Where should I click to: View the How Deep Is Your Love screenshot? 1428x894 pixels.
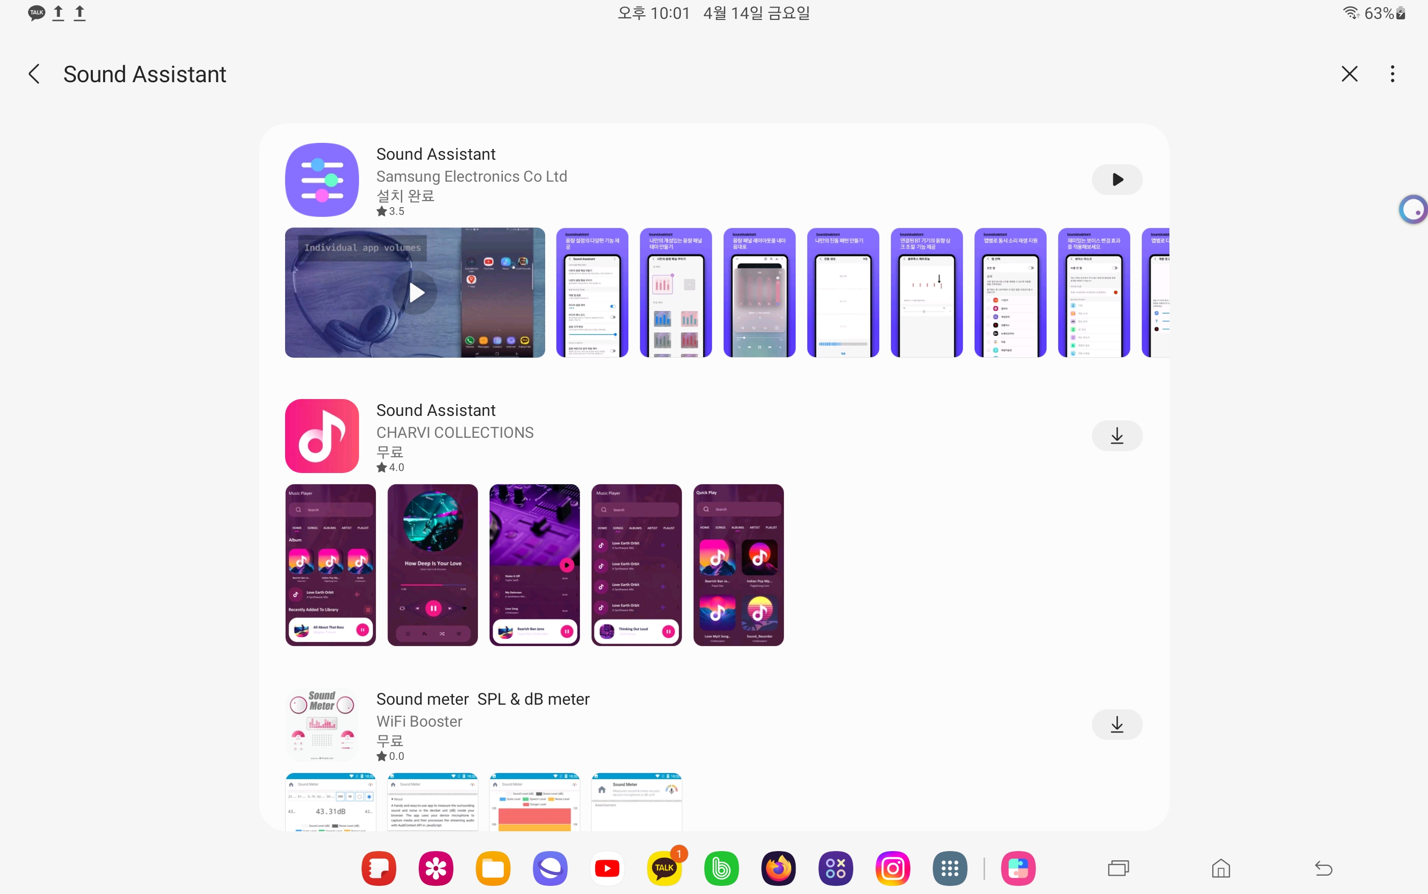pyautogui.click(x=432, y=565)
